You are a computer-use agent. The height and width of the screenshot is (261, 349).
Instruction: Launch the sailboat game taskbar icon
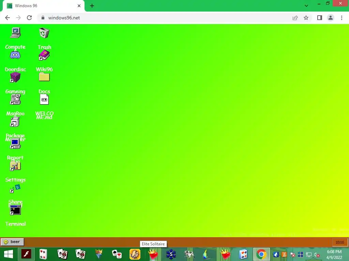[x=207, y=254]
